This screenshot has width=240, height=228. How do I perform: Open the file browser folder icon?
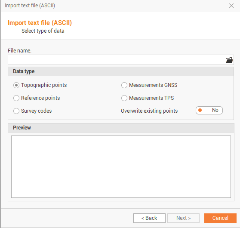[x=229, y=60]
